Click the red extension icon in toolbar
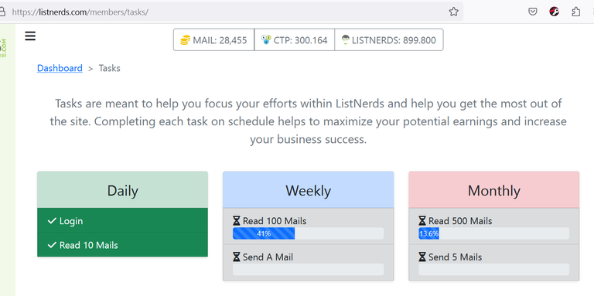Screen dimensions: 594x296 pyautogui.click(x=555, y=12)
